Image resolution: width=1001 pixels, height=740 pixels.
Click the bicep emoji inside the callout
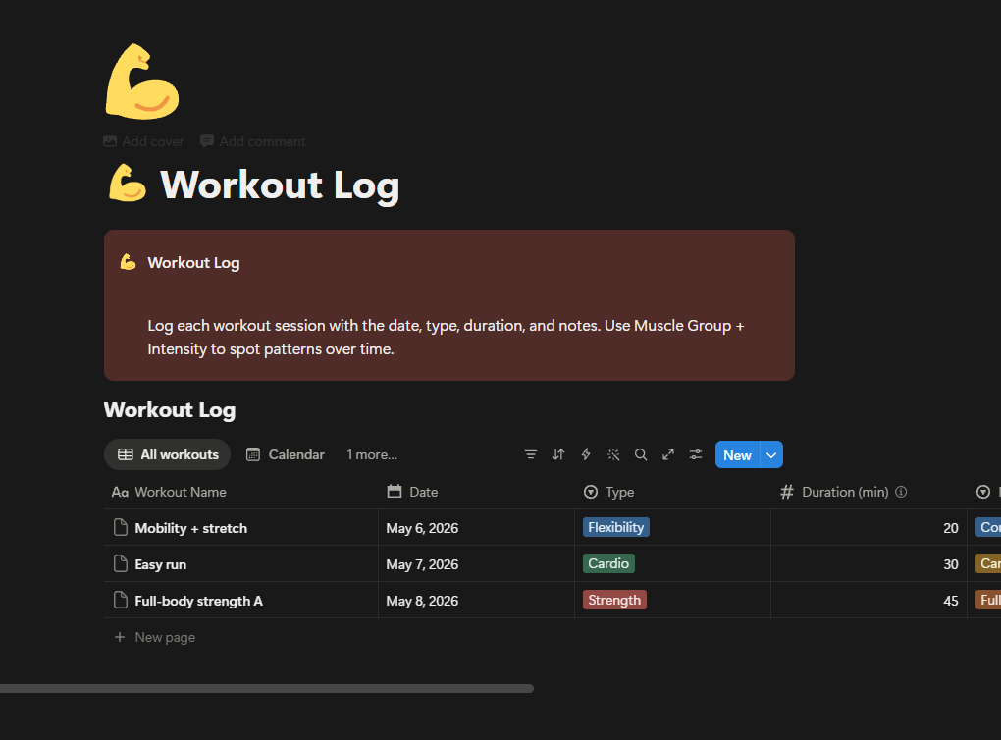coord(129,262)
